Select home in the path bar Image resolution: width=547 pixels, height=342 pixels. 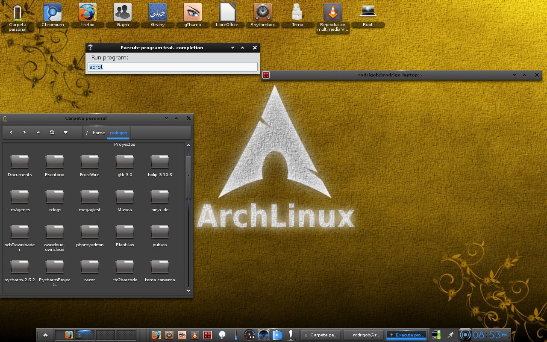click(x=99, y=133)
